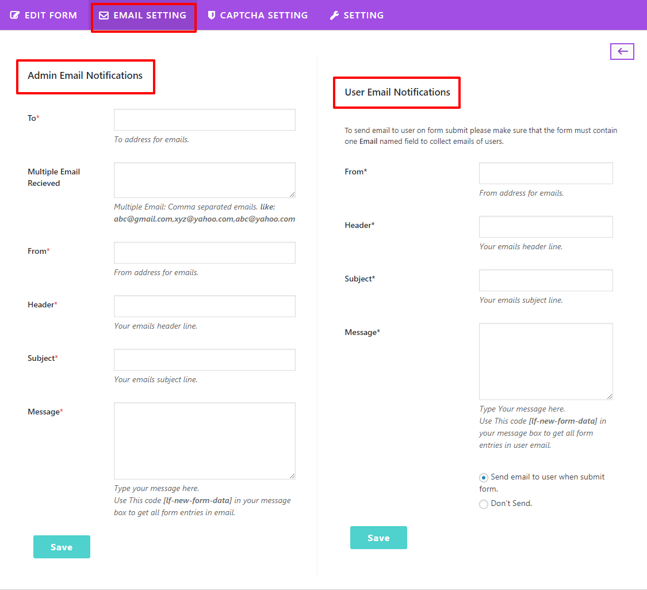The image size is (647, 590).
Task: Click inside the user Message text area
Action: [x=546, y=361]
